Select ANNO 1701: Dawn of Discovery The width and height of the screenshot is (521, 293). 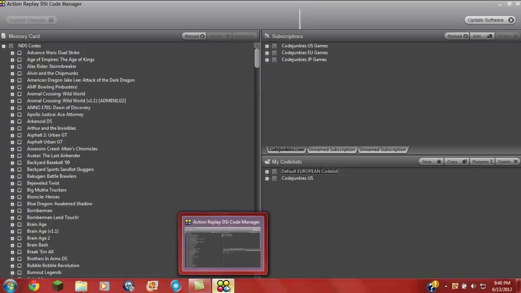59,108
